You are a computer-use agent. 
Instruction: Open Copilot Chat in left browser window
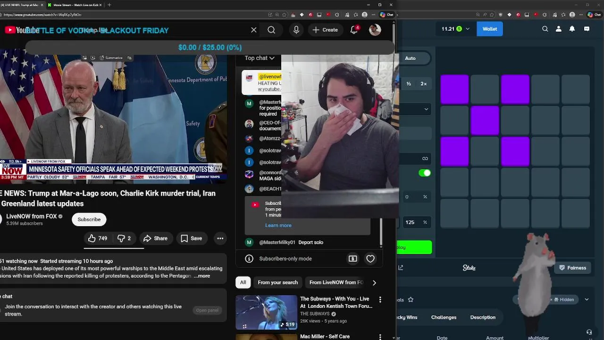386,15
